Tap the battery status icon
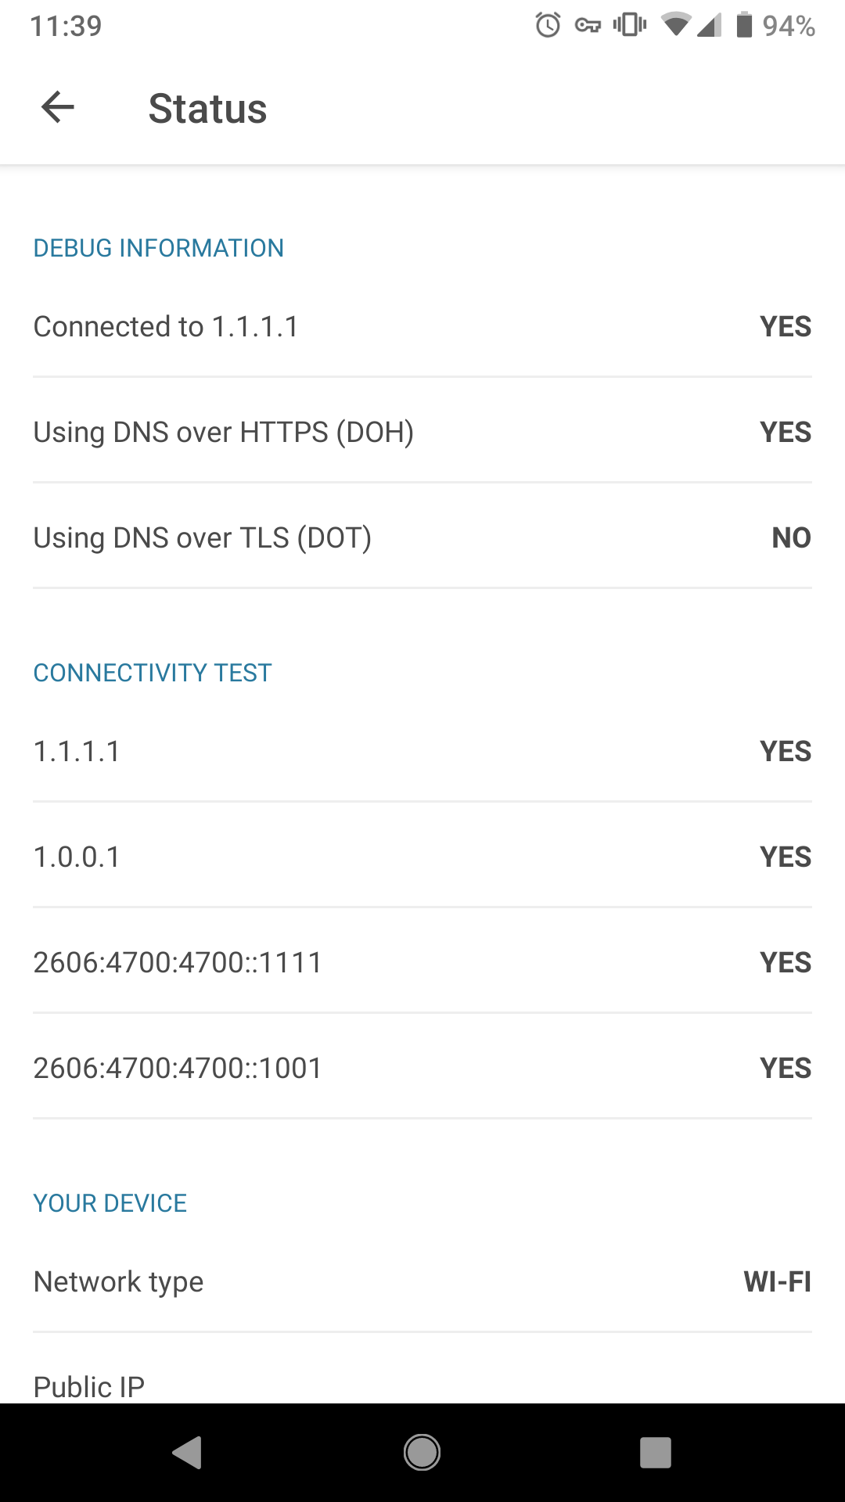Image resolution: width=845 pixels, height=1502 pixels. coord(744,25)
